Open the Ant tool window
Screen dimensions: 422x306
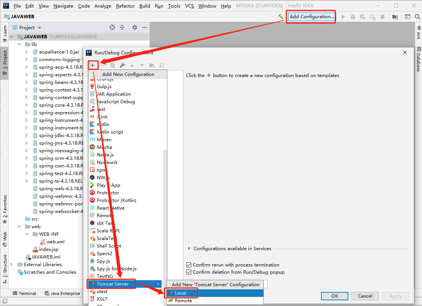[419, 32]
